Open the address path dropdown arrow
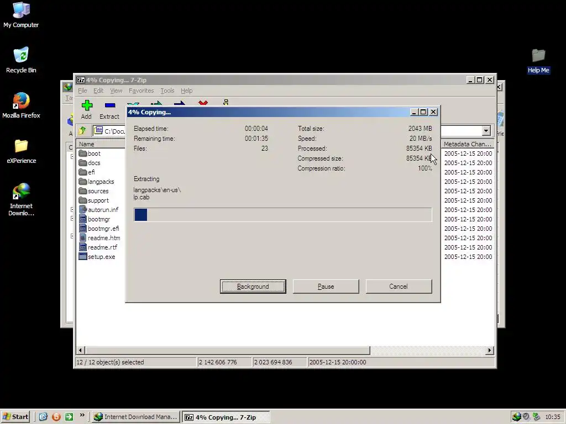The width and height of the screenshot is (566, 424). 486,130
